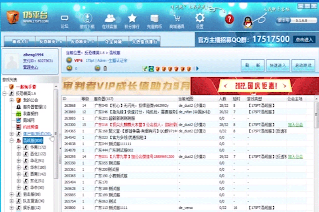
Task: Click the user avatar thumbnail
Action: pyautogui.click(x=12, y=61)
